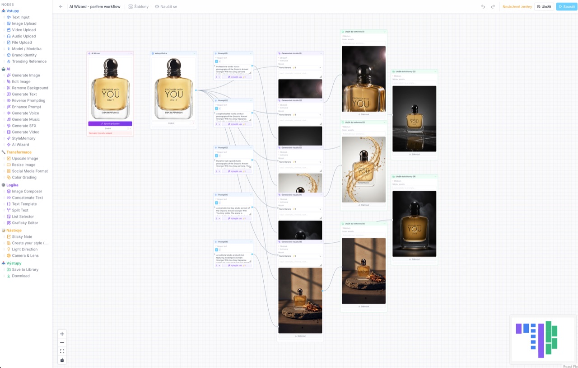This screenshot has width=578, height=368.
Task: Add a Generate Image node
Action: [26, 75]
